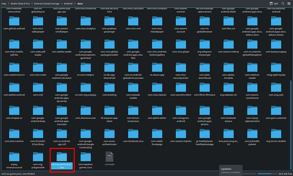Viewport: 293px width, 176px height.
Task: Expand chevron after Android breadcrumb
Action: tap(75, 4)
